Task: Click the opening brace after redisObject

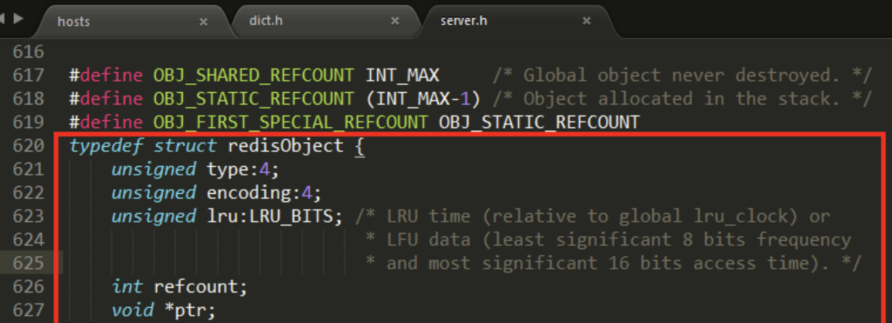Action: (360, 146)
